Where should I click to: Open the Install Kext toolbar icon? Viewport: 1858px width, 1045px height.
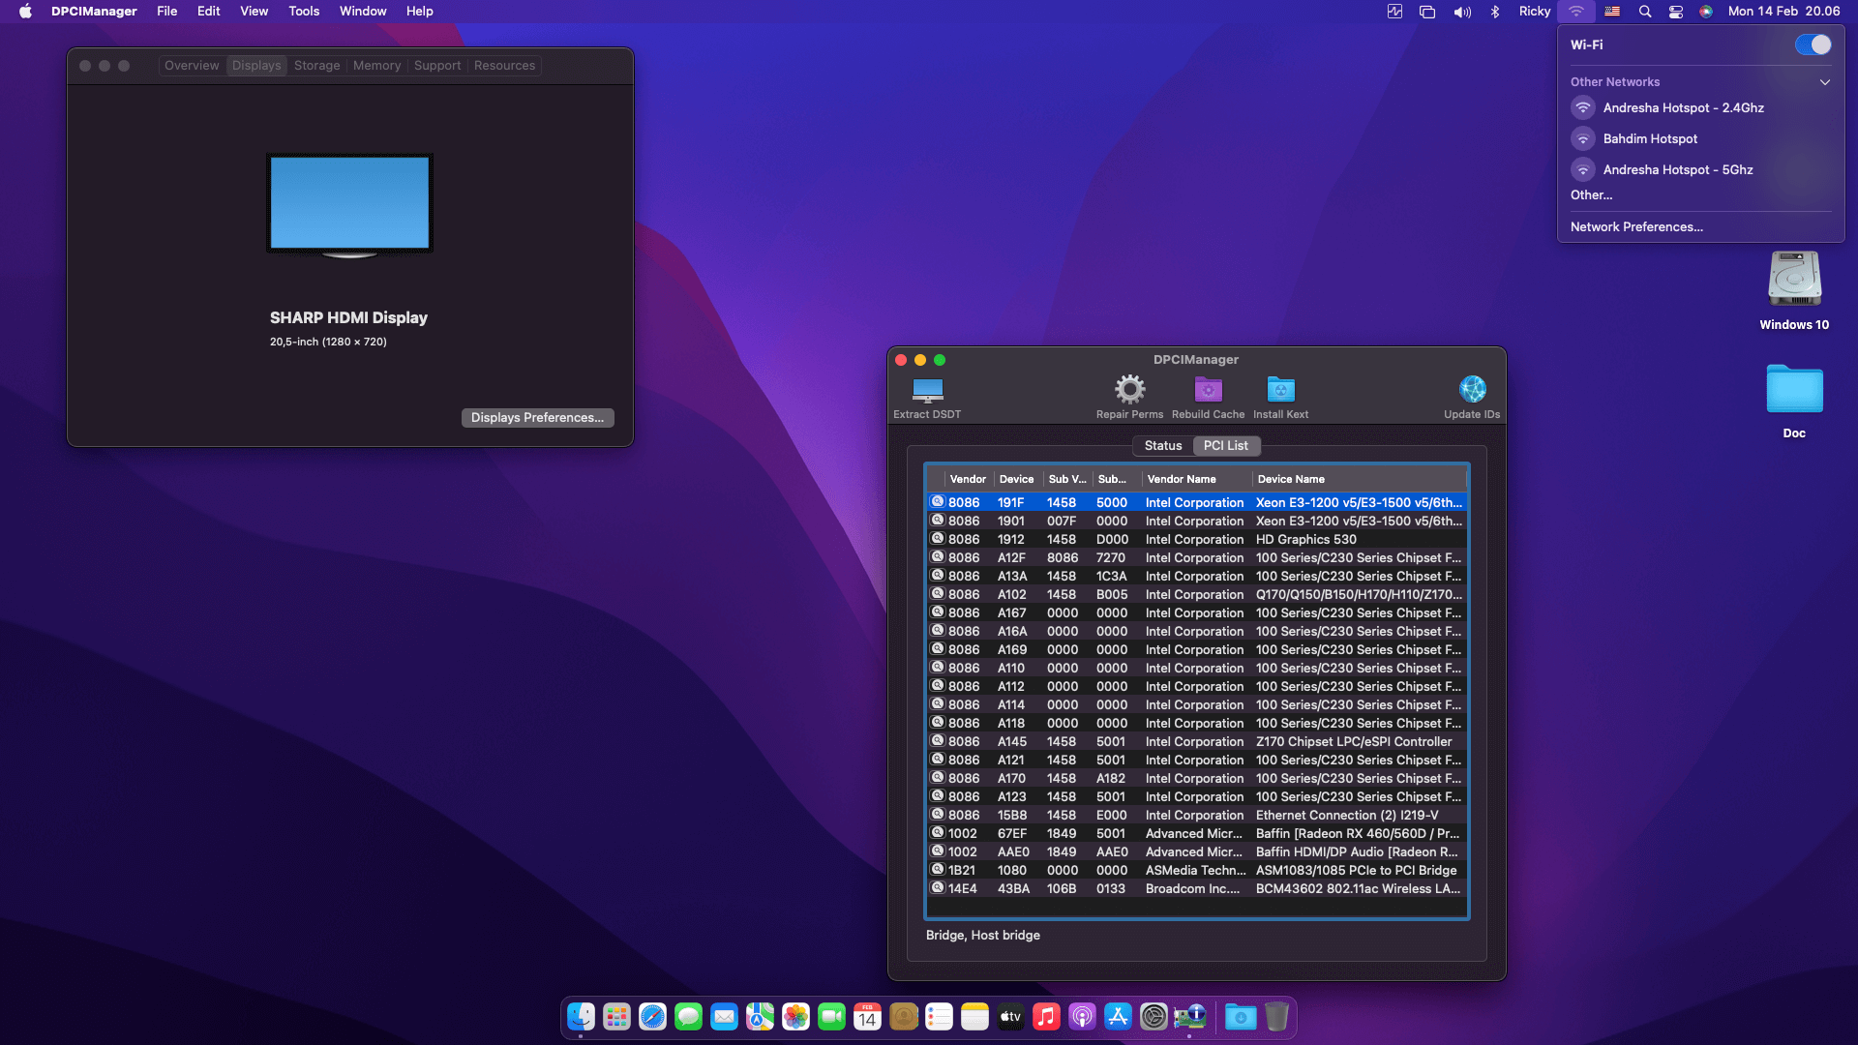coord(1280,389)
